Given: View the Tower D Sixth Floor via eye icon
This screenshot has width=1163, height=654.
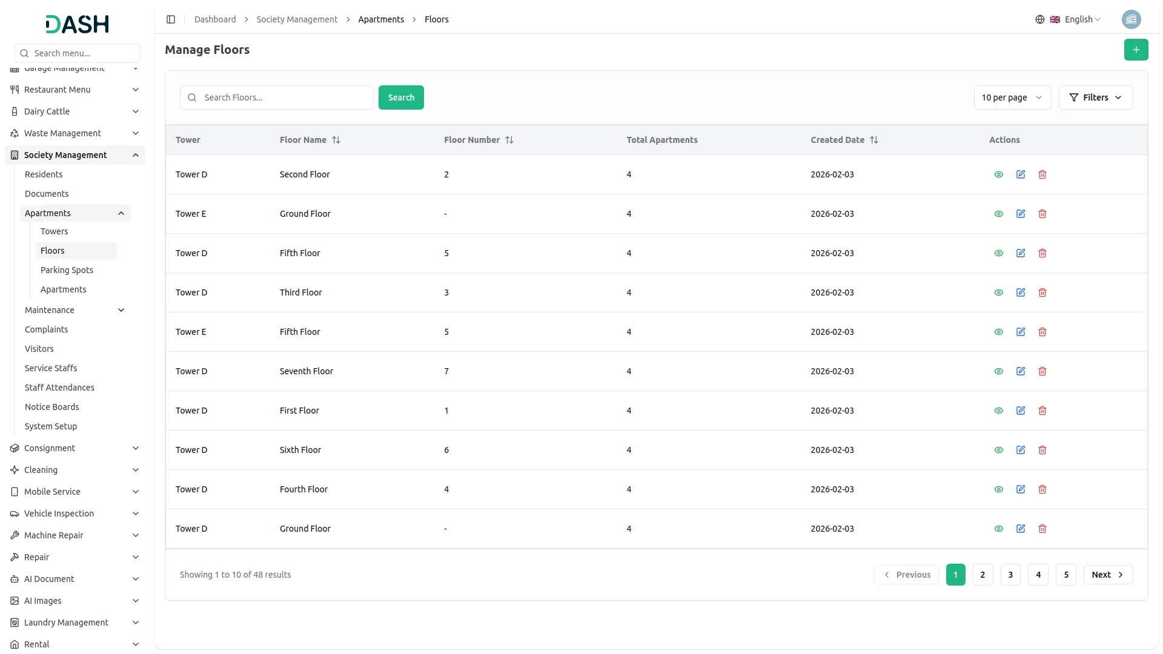Looking at the screenshot, I should [999, 450].
